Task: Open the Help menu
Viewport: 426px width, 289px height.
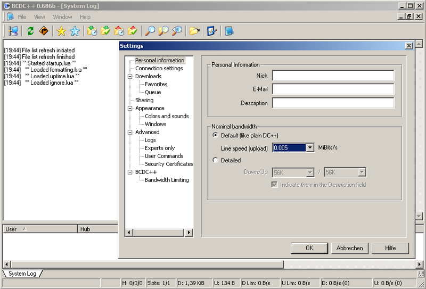Action: pos(85,17)
